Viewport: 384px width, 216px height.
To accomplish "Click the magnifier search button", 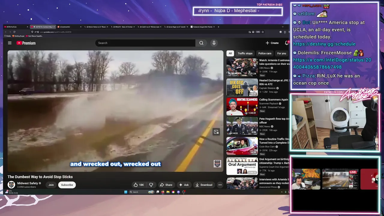I will pos(201,43).
